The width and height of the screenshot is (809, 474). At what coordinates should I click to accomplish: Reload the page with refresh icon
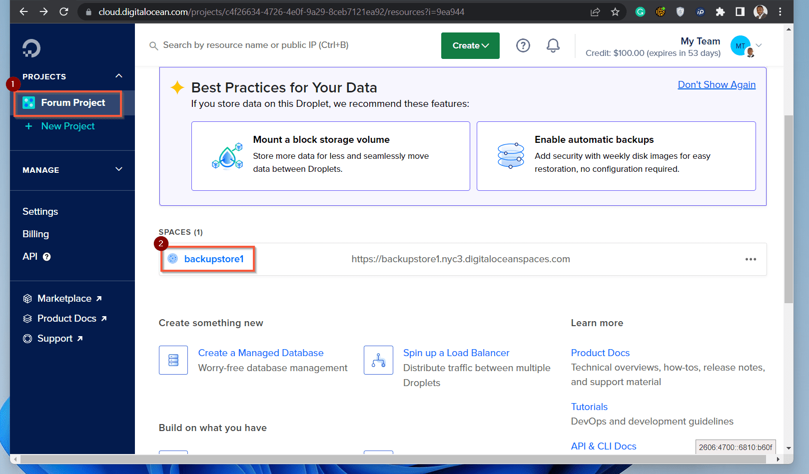pos(63,11)
